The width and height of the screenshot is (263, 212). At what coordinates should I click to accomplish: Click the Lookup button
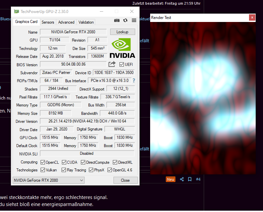[x=123, y=32]
